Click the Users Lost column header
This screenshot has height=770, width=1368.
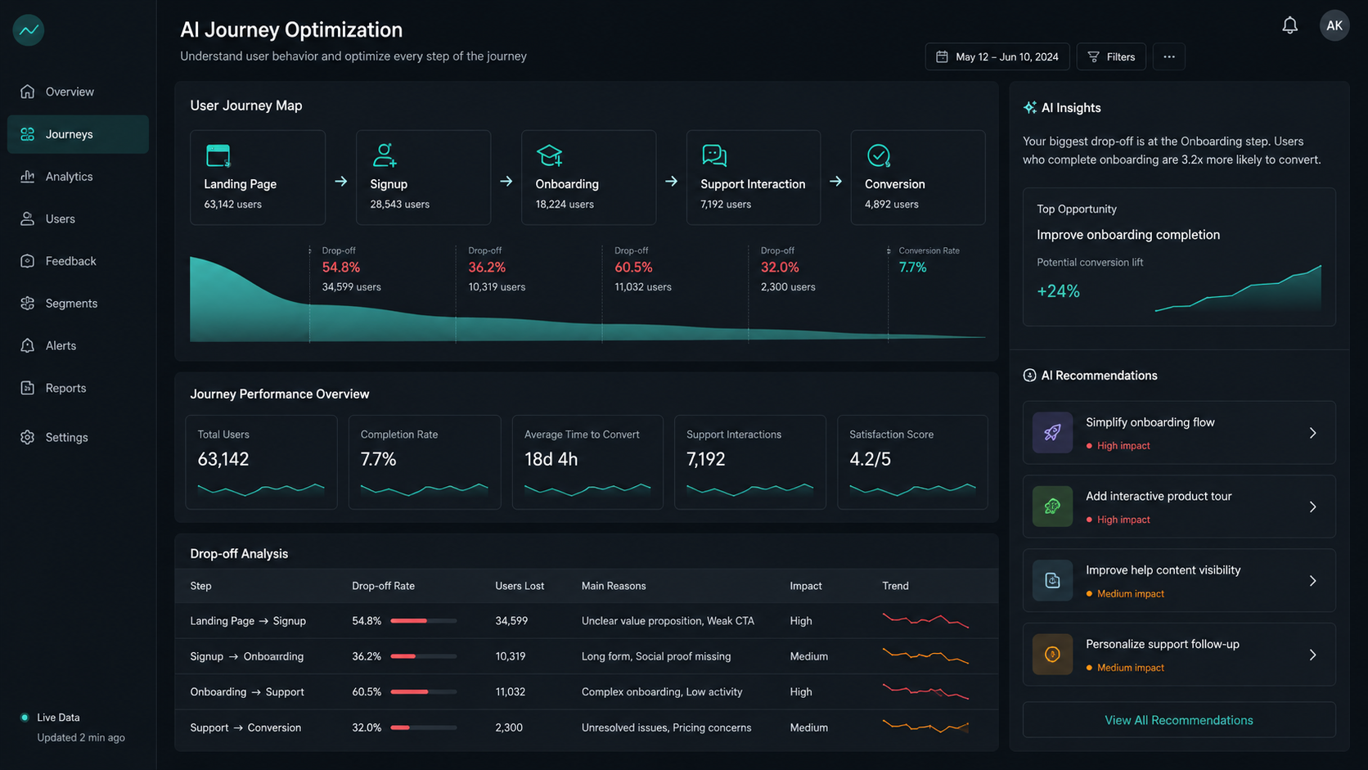[x=520, y=586]
